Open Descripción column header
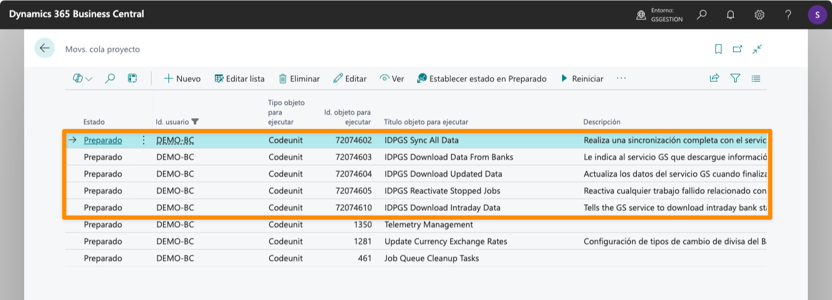Screen dimensions: 832x300 (x=602, y=122)
